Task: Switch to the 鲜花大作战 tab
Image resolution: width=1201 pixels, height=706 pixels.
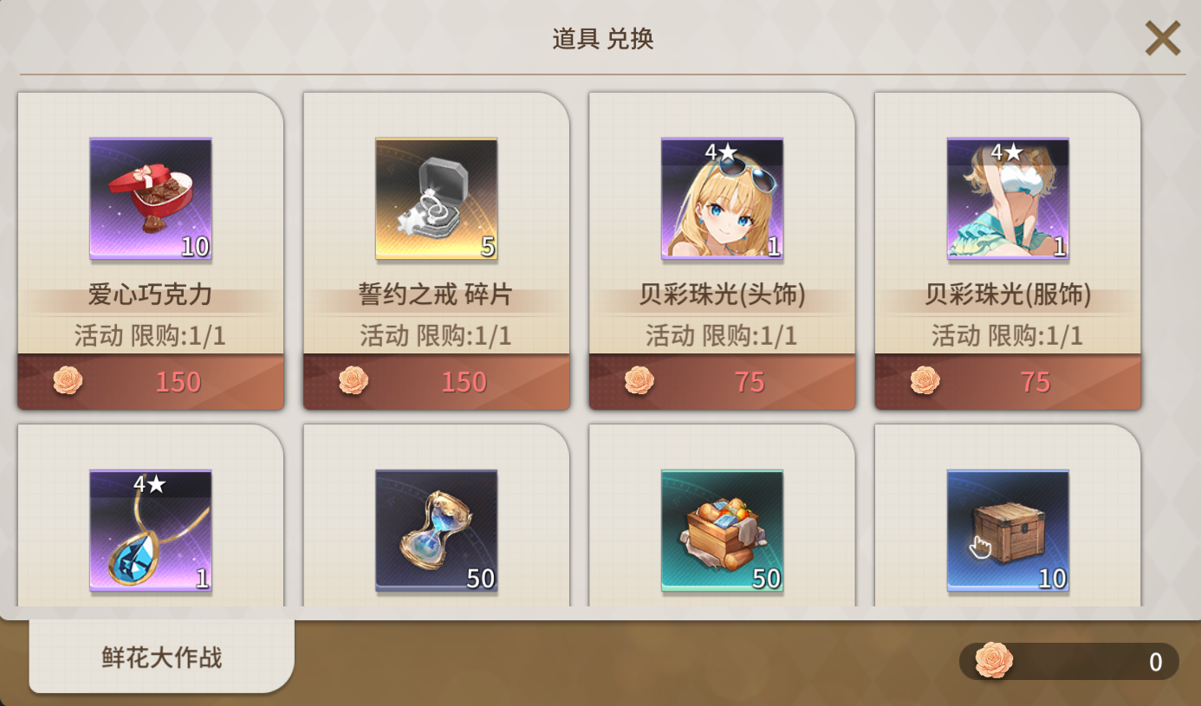Action: tap(162, 657)
